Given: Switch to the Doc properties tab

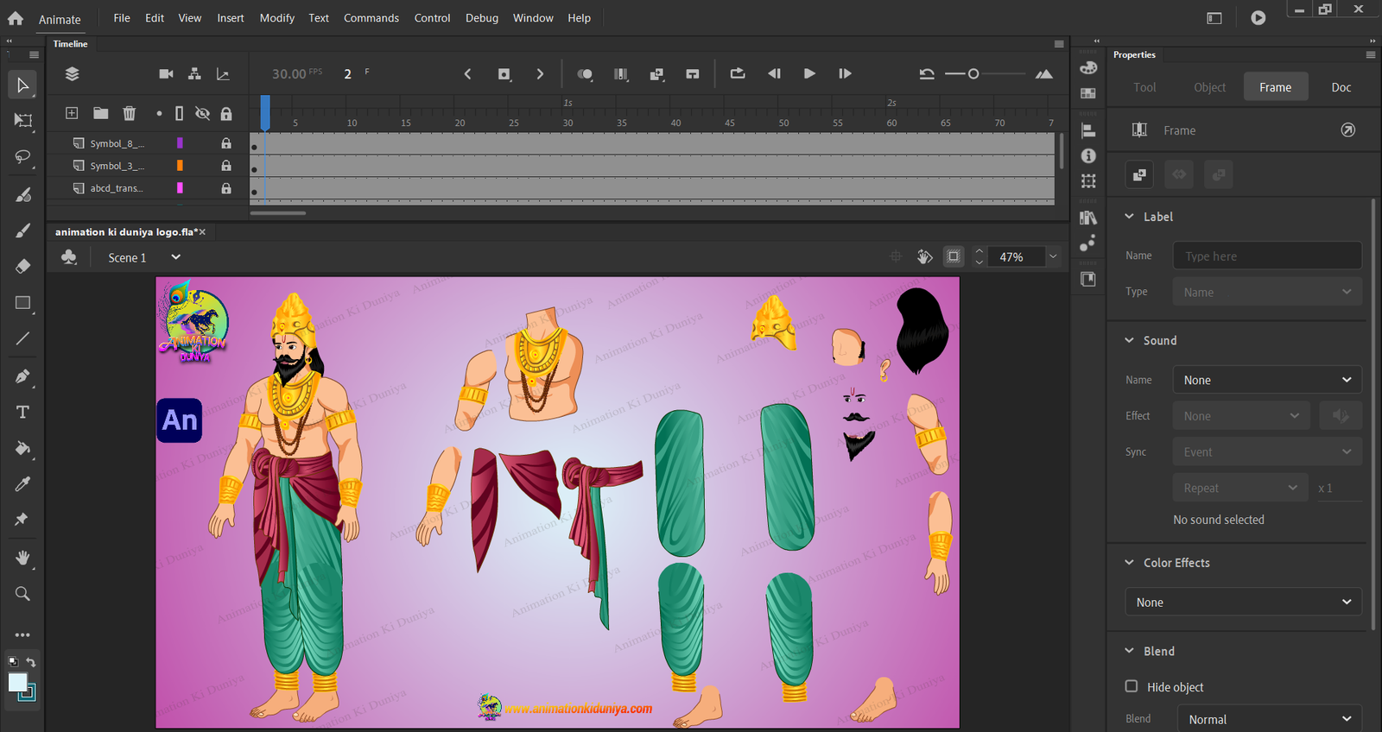Looking at the screenshot, I should pos(1341,87).
